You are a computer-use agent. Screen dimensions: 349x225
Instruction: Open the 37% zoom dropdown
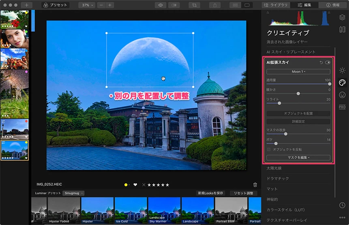[x=87, y=5]
